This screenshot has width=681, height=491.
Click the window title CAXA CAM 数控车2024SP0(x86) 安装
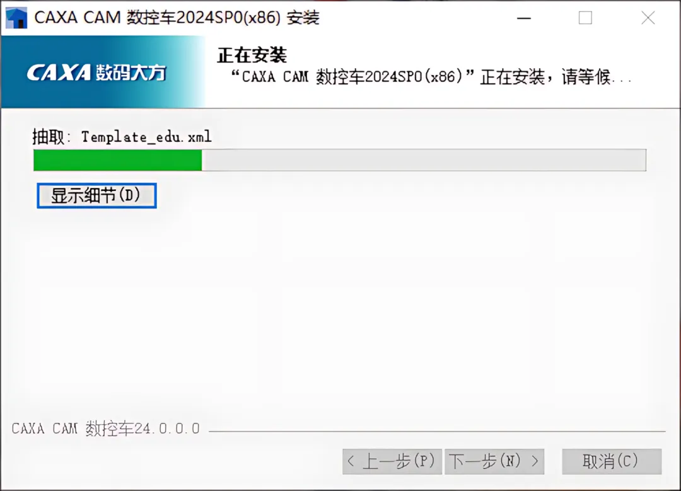pyautogui.click(x=177, y=18)
